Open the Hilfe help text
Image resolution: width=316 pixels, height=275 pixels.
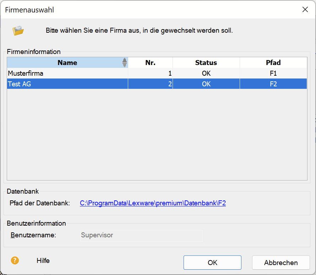click(x=43, y=261)
